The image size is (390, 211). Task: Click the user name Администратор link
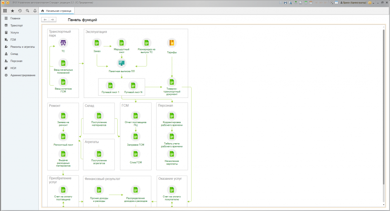coord(353,3)
